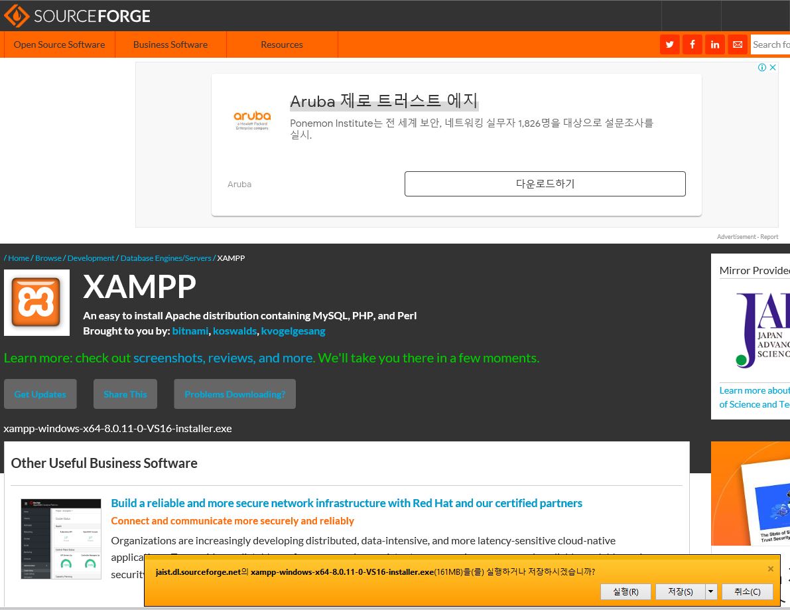Open the bitnami author link
Image resolution: width=790 pixels, height=610 pixels.
click(x=190, y=331)
